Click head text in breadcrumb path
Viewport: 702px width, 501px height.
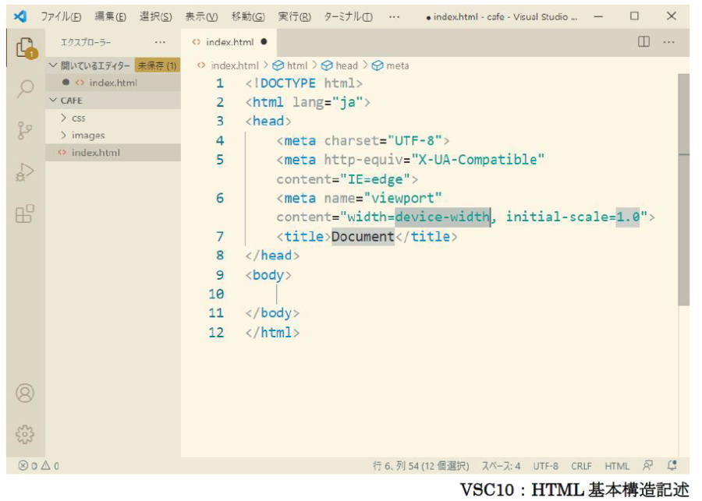pos(347,65)
